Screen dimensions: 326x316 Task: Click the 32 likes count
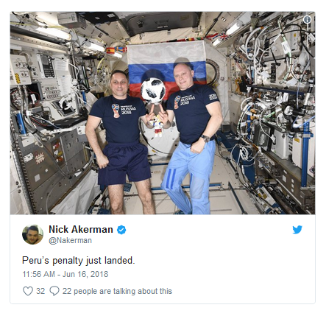pyautogui.click(x=40, y=291)
